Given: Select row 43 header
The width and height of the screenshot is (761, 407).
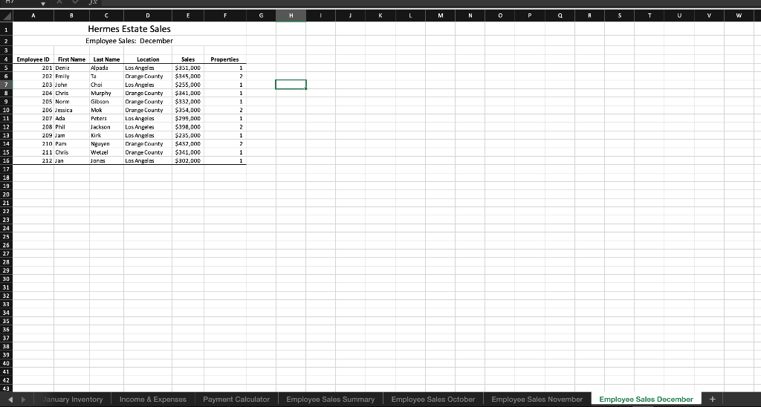Looking at the screenshot, I should [x=6, y=388].
